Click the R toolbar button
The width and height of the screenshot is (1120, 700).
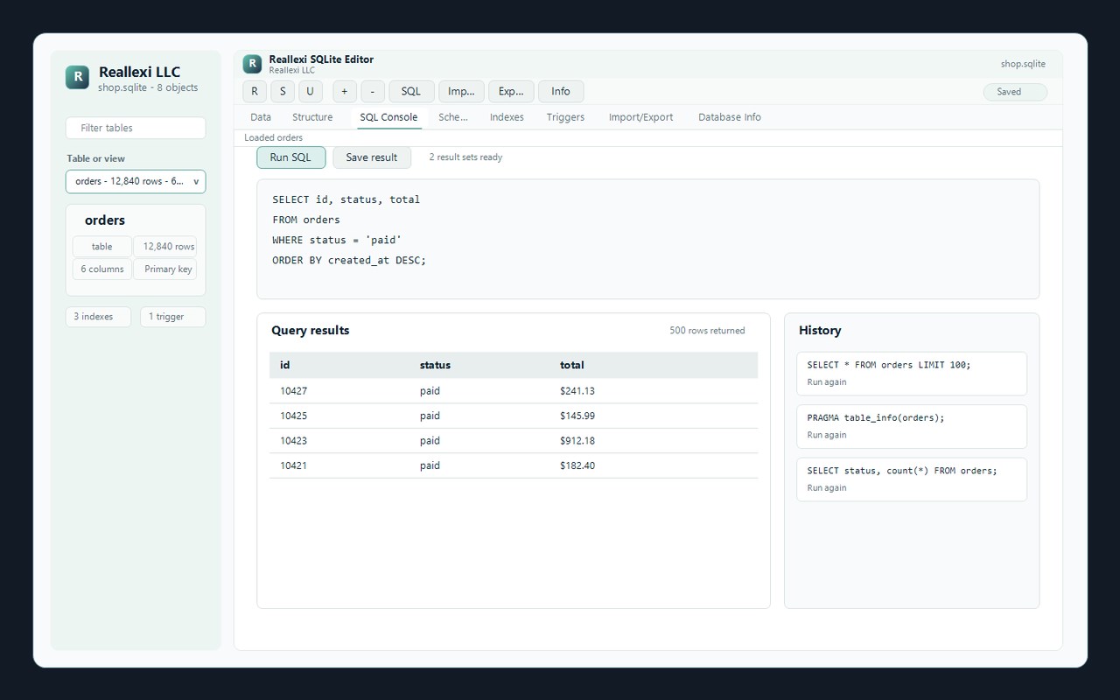255,91
